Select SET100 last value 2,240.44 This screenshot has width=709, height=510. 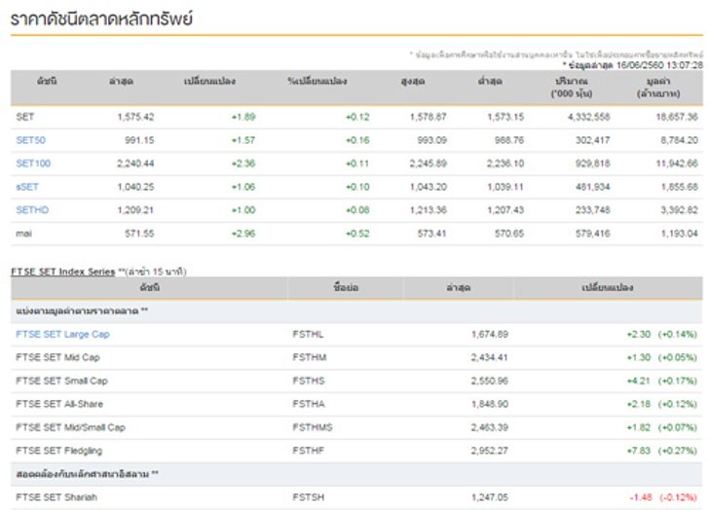(135, 164)
